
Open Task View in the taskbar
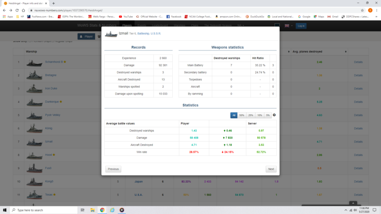pos(82,210)
